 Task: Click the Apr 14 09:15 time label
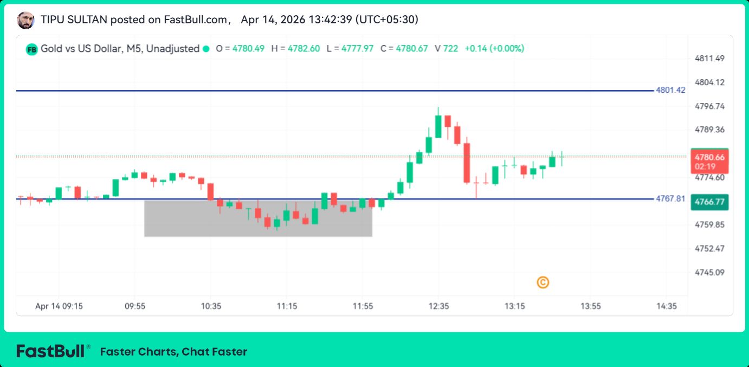59,306
